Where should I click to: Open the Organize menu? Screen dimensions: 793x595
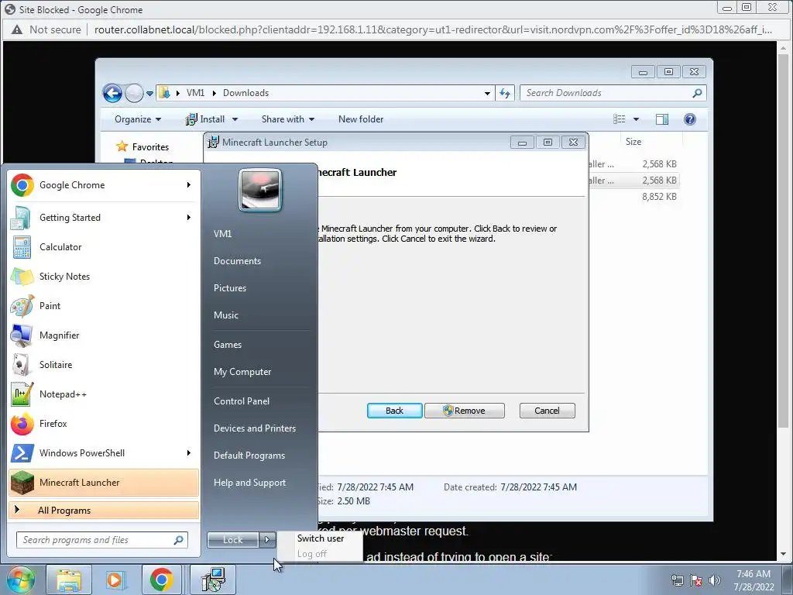pyautogui.click(x=138, y=119)
